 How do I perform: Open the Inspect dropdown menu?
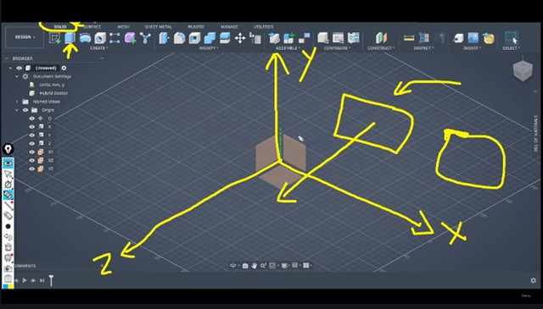(423, 48)
